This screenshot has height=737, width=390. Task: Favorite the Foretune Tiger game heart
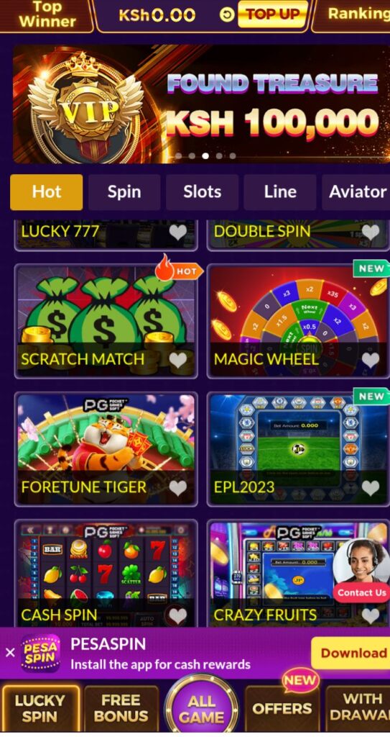point(178,489)
